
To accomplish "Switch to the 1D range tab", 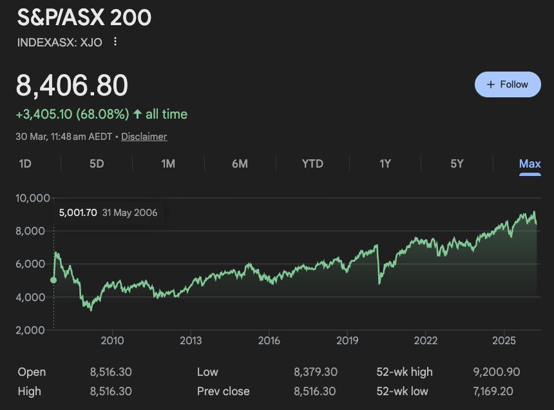I will pos(25,164).
